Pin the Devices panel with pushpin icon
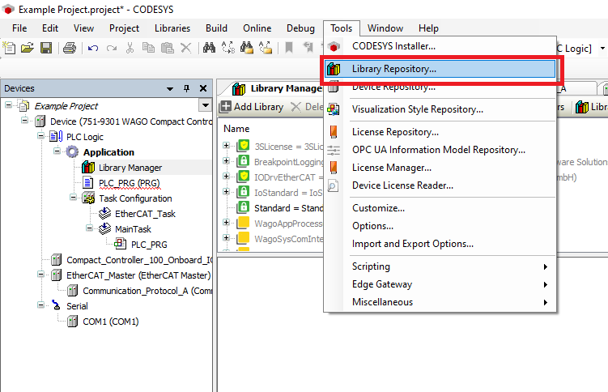The image size is (608, 392). 187,88
